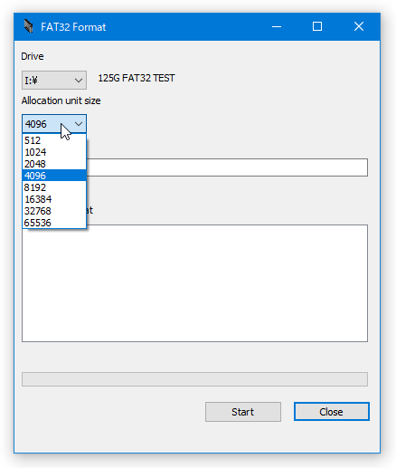Maximize the FAT32 Format window
Screen dimensions: 396x468
(x=317, y=26)
